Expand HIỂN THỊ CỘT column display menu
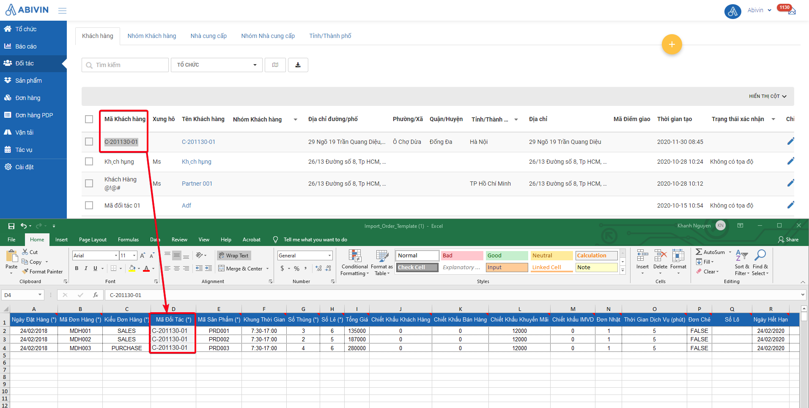Viewport: 809px width, 408px height. click(768, 96)
